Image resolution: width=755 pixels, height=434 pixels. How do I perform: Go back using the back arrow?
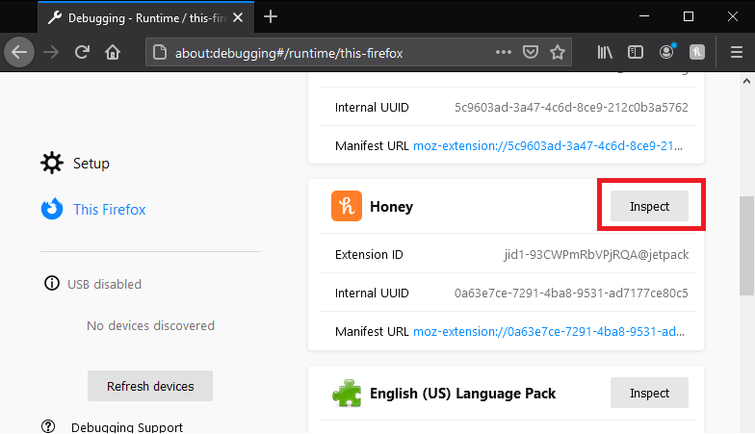(x=19, y=52)
